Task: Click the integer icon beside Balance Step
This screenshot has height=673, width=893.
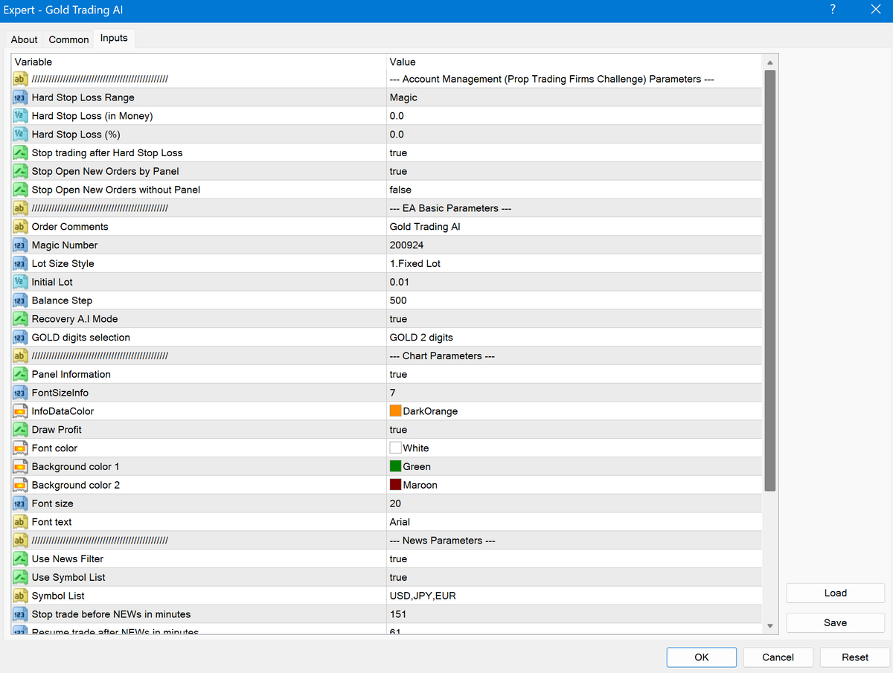Action: 20,300
